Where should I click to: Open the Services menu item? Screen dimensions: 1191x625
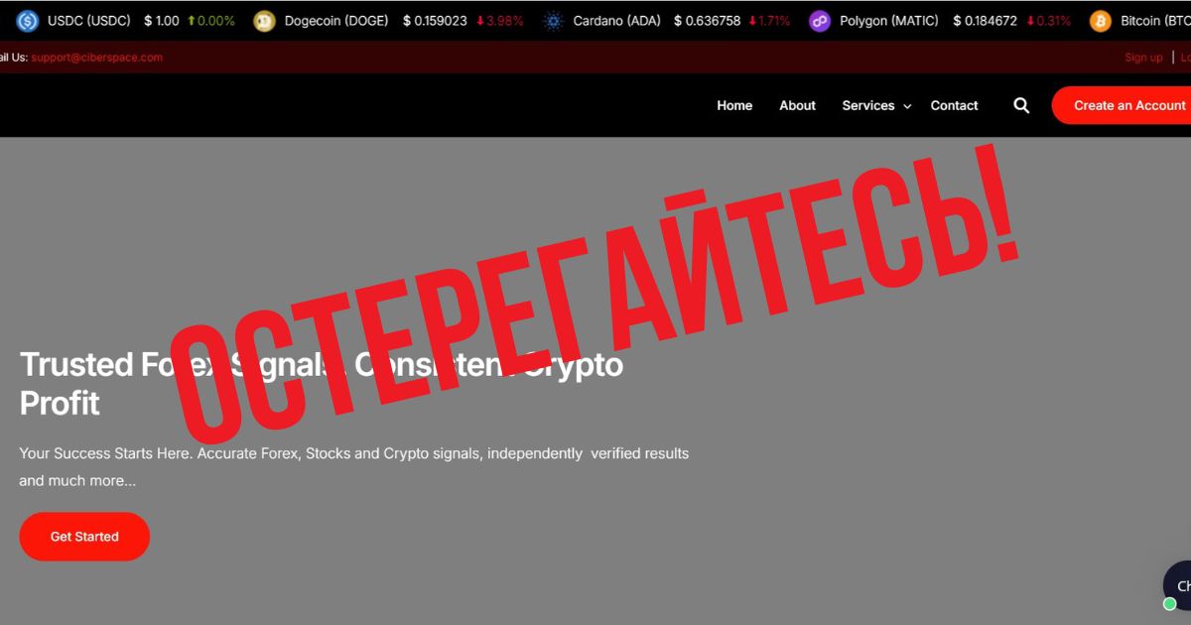(x=868, y=105)
